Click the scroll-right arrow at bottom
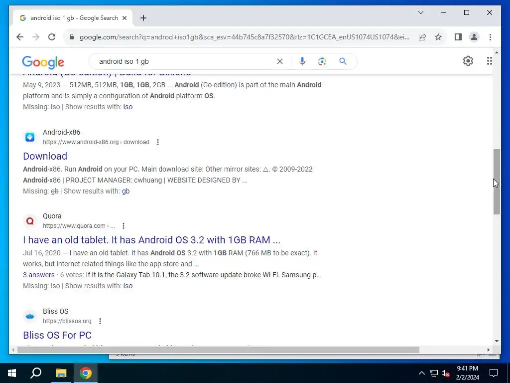The width and height of the screenshot is (510, 383). click(488, 350)
